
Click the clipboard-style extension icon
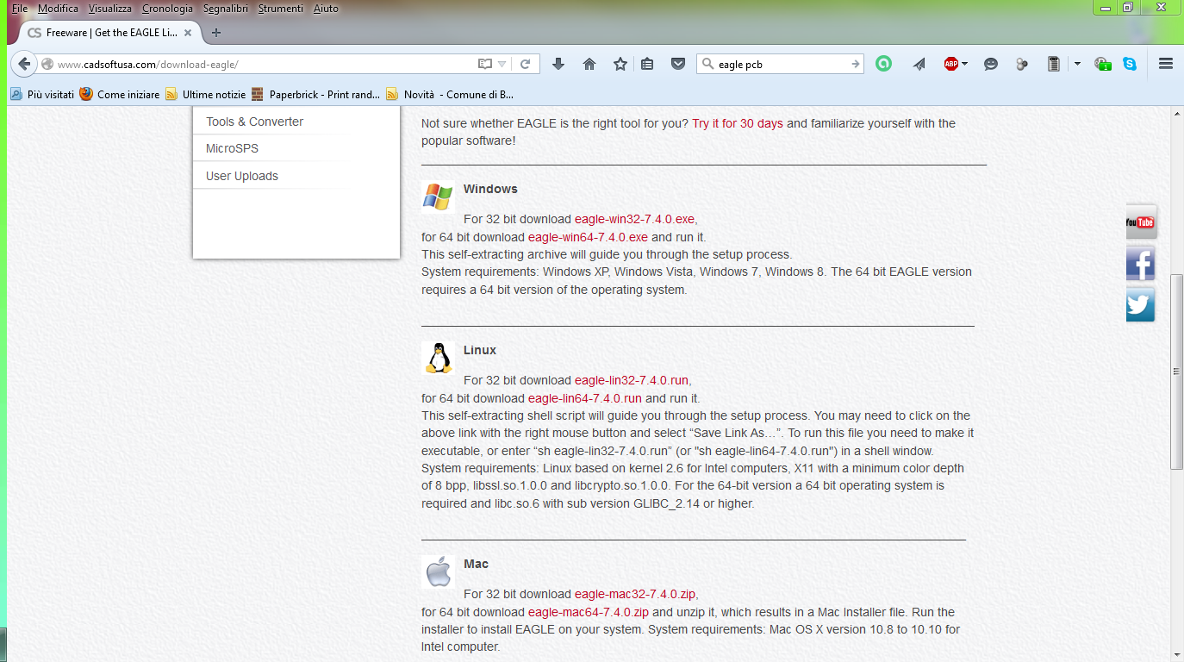pos(1053,64)
